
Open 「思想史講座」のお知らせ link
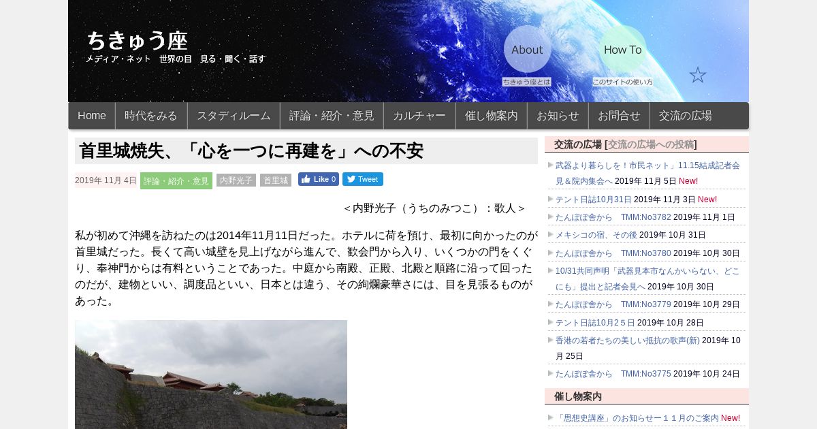tap(637, 418)
